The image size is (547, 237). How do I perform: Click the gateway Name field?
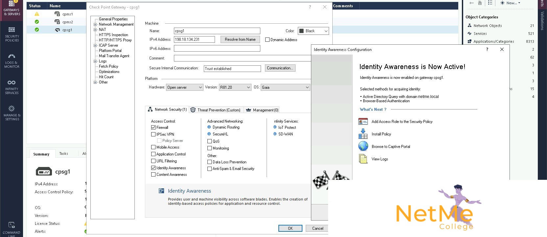217,31
